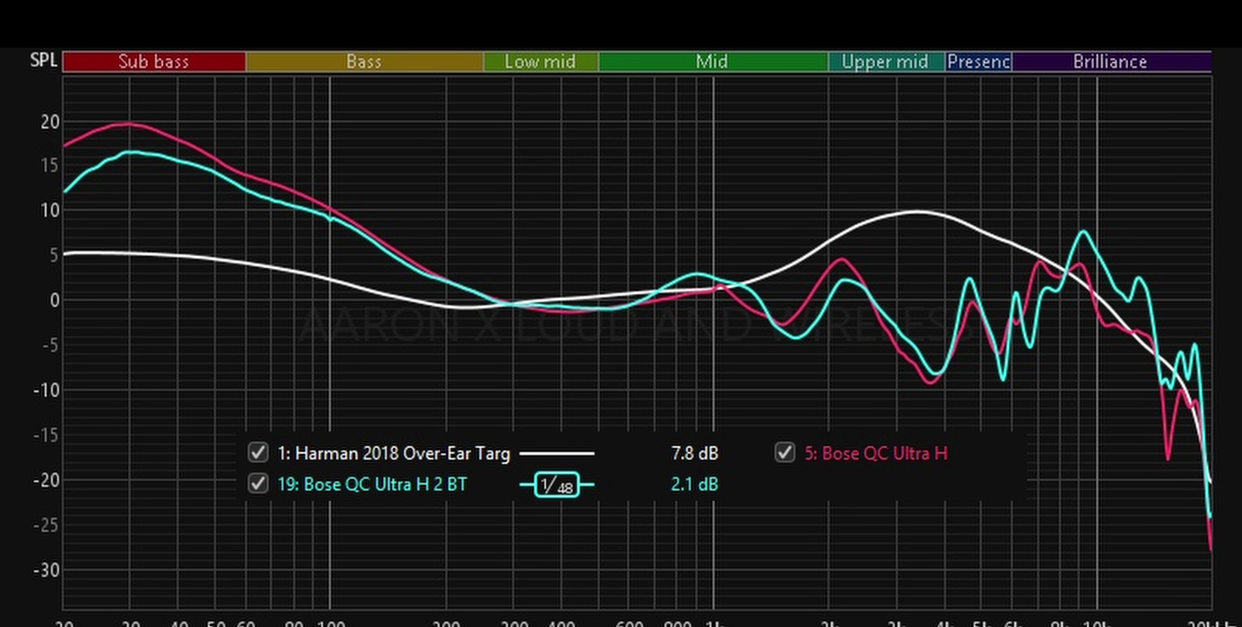This screenshot has width=1242, height=627.
Task: Click the Mid band header
Action: pyautogui.click(x=713, y=61)
